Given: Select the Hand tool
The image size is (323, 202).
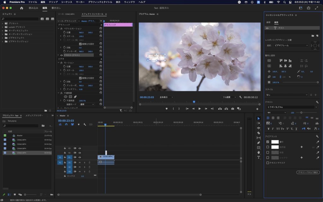Looking at the screenshot, I should (x=259, y=152).
